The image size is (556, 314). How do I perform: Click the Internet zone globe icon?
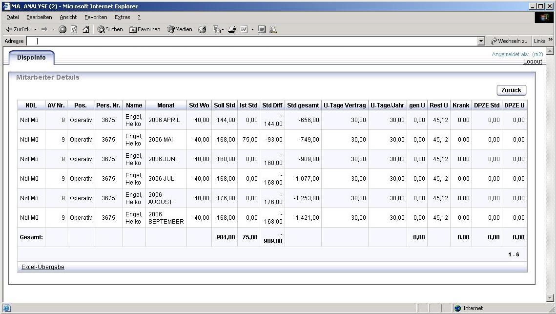pyautogui.click(x=458, y=308)
